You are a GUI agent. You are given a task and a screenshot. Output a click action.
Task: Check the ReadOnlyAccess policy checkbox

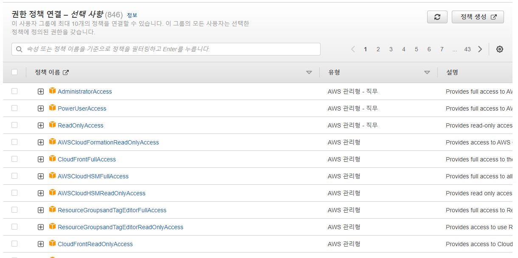pos(14,125)
